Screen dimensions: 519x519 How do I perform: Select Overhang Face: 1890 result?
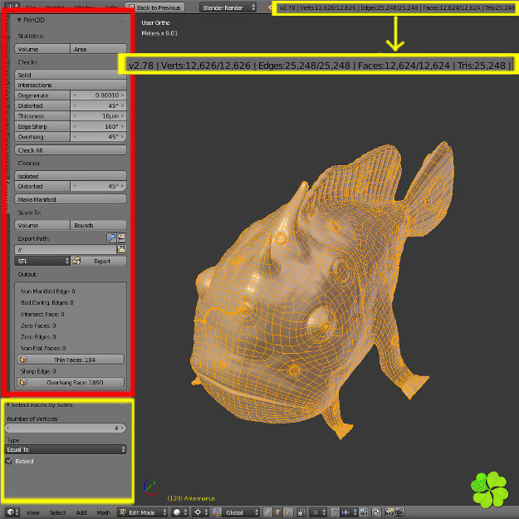[71, 382]
